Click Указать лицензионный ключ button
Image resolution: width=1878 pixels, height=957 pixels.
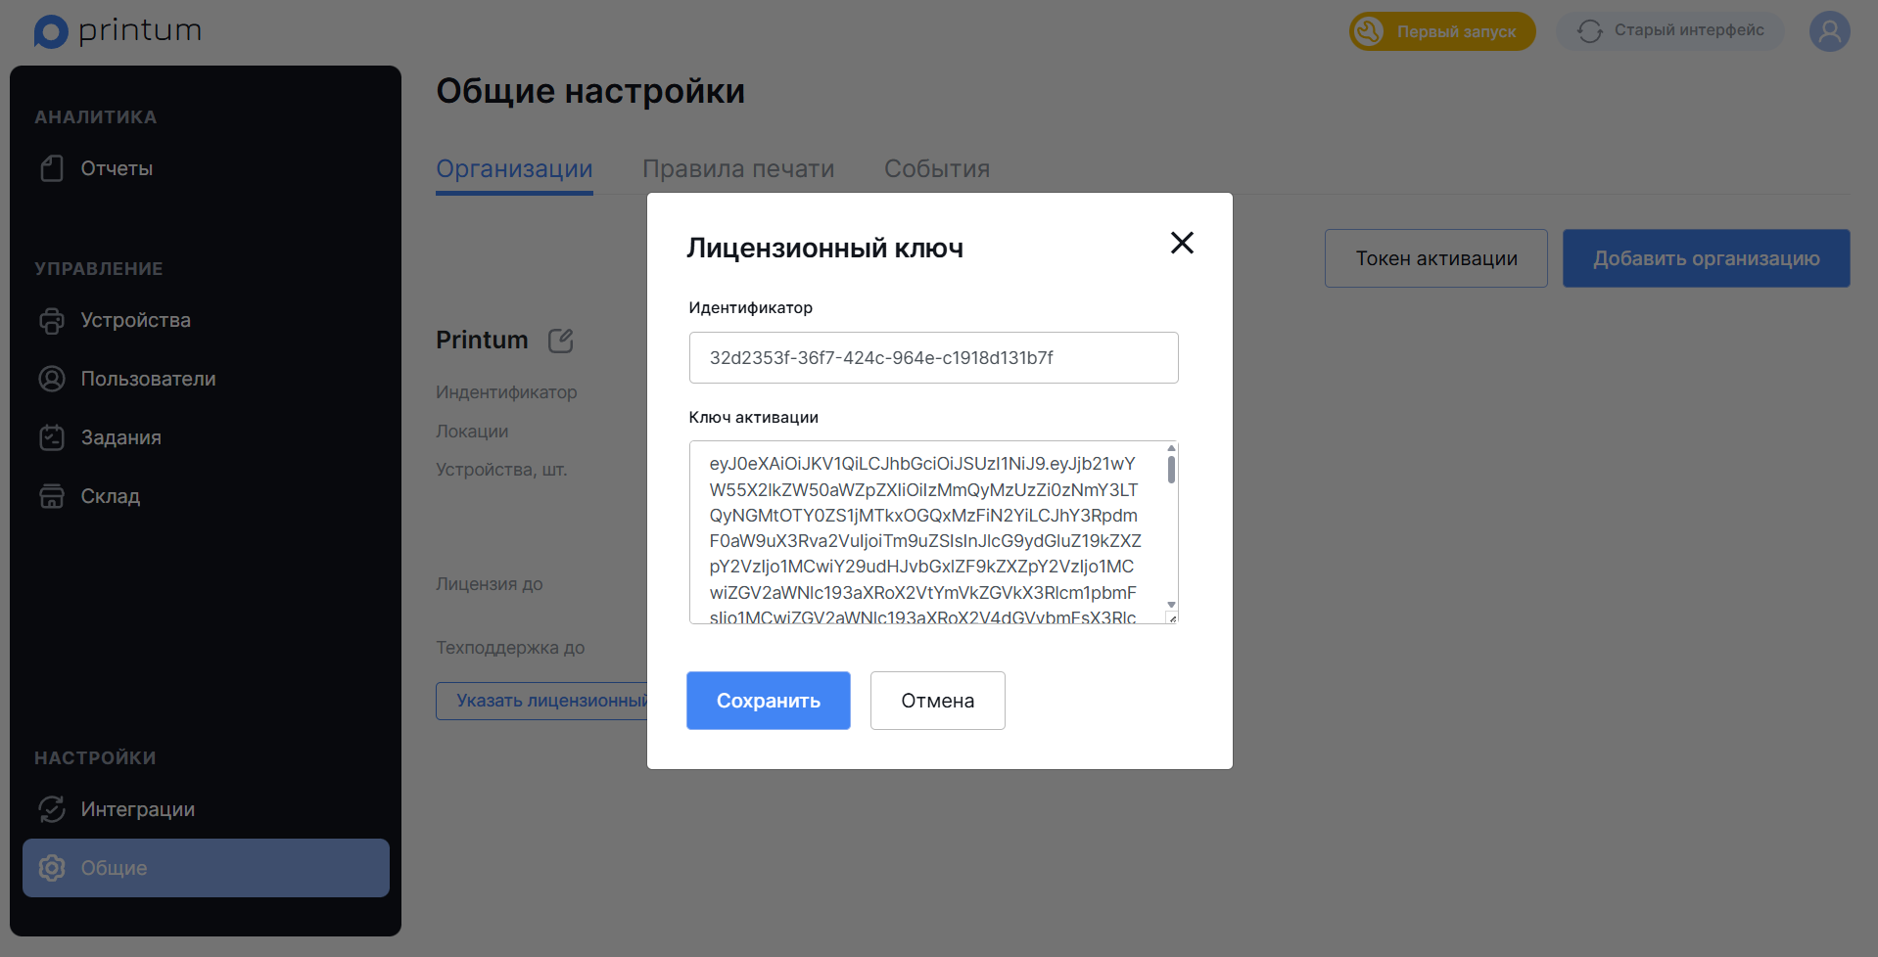(x=542, y=701)
